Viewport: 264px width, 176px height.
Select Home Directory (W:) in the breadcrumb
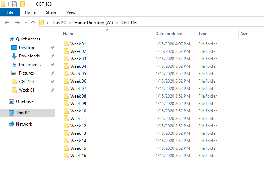tap(93, 22)
